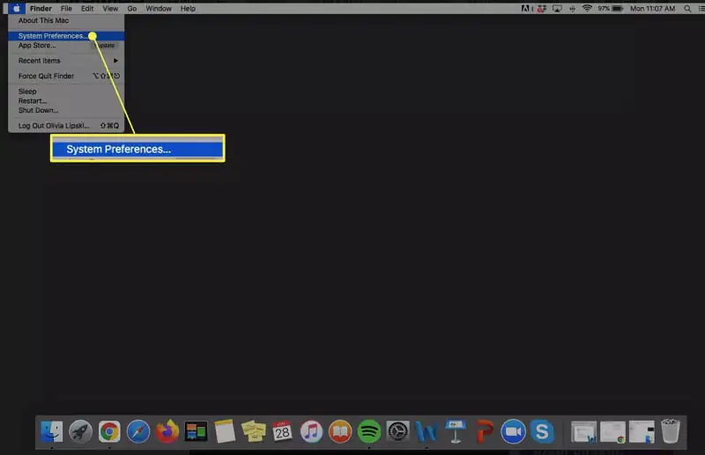
Task: Open Google Chrome from the dock
Action: [109, 431]
